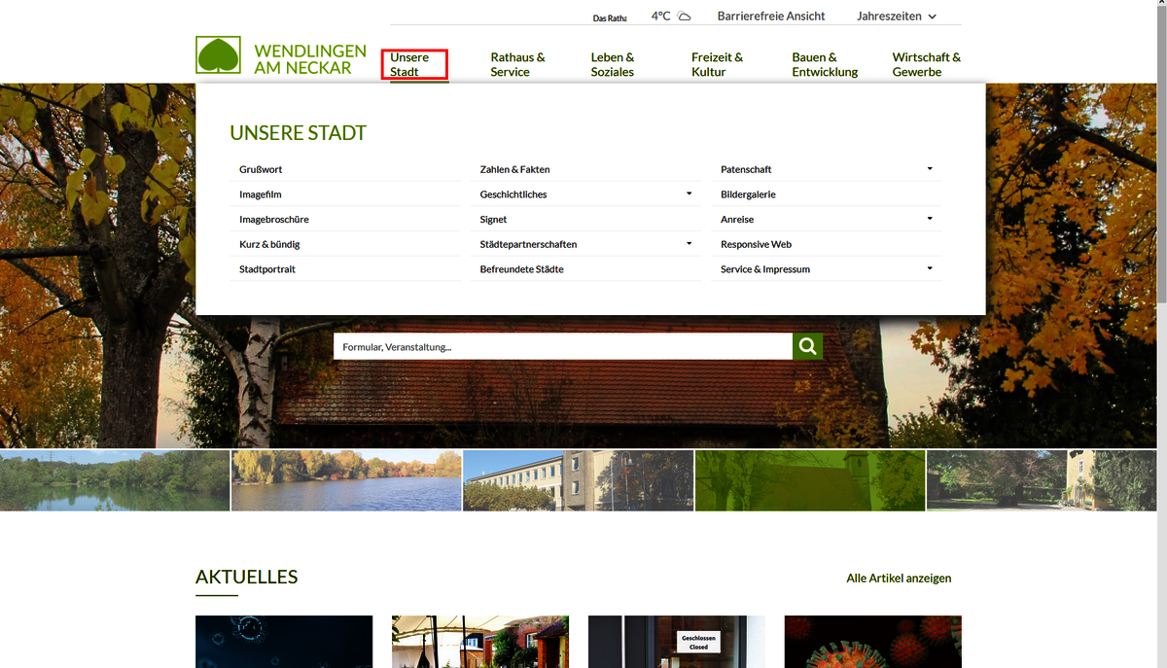Screen dimensions: 1167x668
Task: Open the Grußwort page link
Action: [261, 169]
